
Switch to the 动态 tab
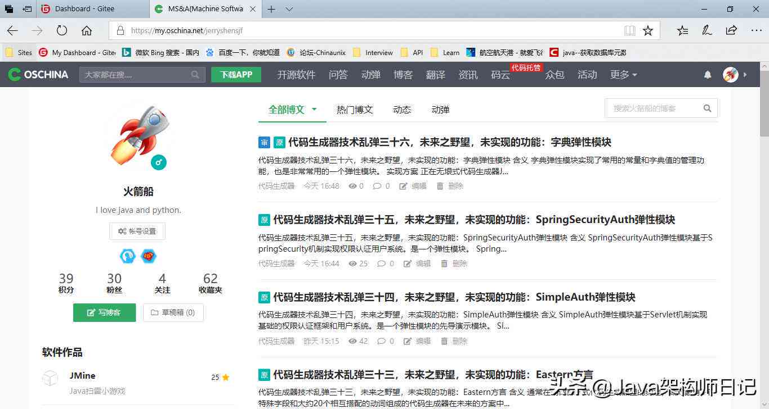click(x=402, y=110)
